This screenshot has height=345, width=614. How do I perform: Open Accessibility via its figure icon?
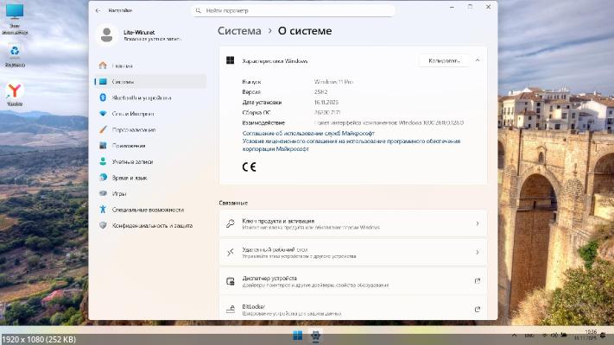click(x=104, y=210)
